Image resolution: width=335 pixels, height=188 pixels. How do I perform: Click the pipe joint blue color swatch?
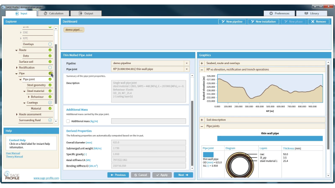(208, 155)
